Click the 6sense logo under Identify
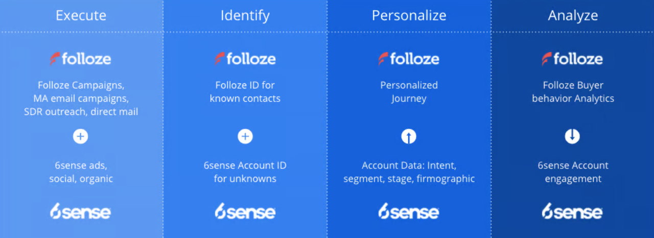This screenshot has height=238, width=654. (245, 211)
